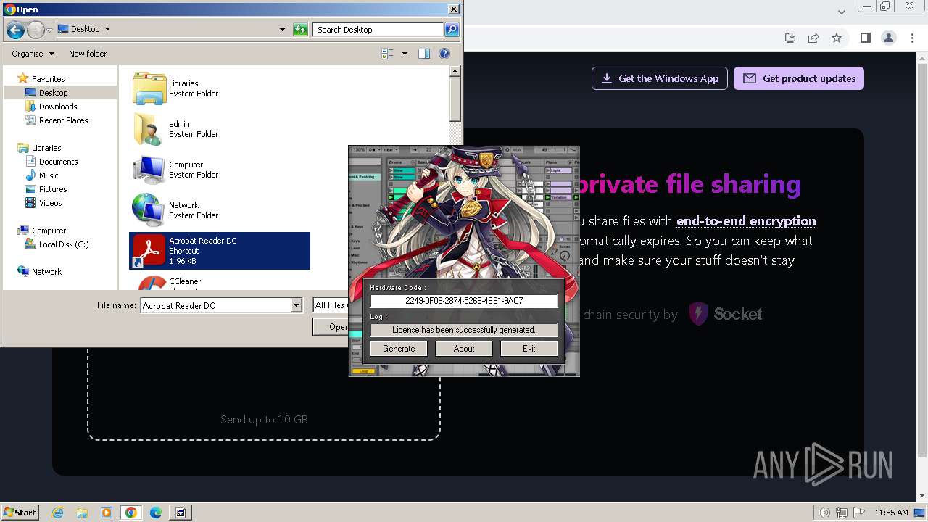The width and height of the screenshot is (928, 522).
Task: Click the search magnifier icon
Action: [452, 30]
